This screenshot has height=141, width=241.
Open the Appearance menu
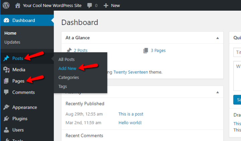[24, 107]
